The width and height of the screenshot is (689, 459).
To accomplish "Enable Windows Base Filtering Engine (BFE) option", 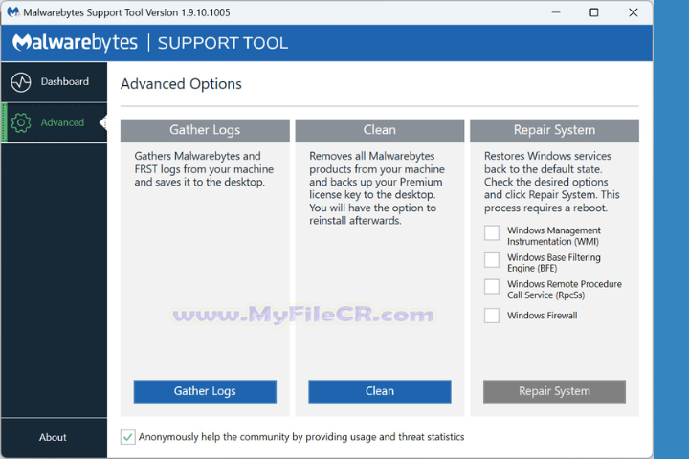I will coord(492,259).
